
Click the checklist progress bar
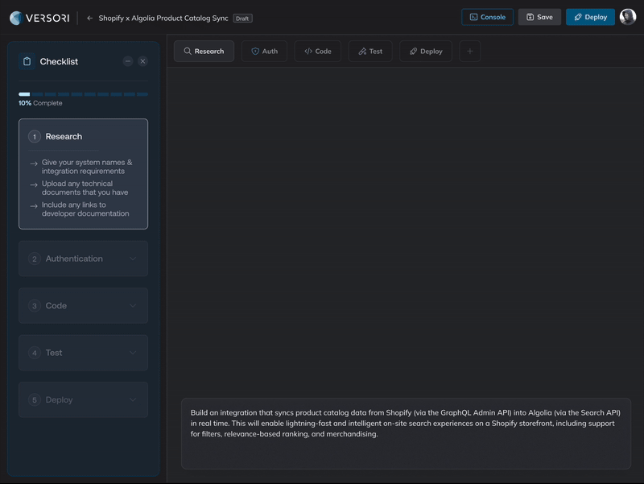coord(84,94)
